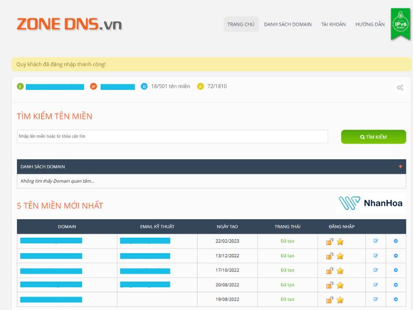Screen dimensions: 413x310
Task: Click the EMAIL KỸ THUẬT column header
Action: [157, 227]
